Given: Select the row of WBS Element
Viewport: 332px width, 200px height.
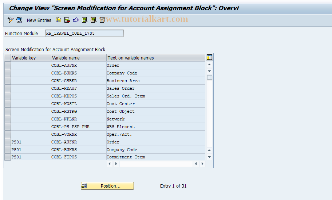Looking at the screenshot, I should (x=8, y=127).
